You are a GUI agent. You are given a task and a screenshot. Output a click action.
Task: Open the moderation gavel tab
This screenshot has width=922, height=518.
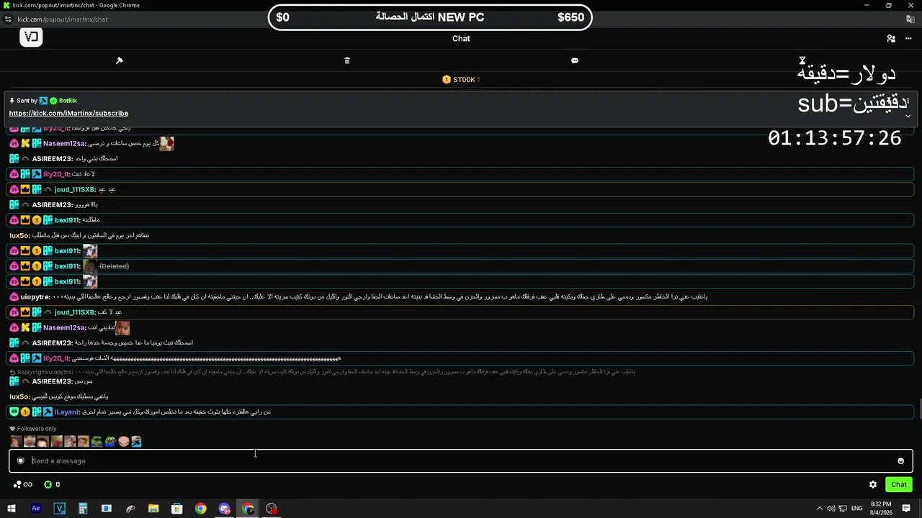[x=120, y=60]
